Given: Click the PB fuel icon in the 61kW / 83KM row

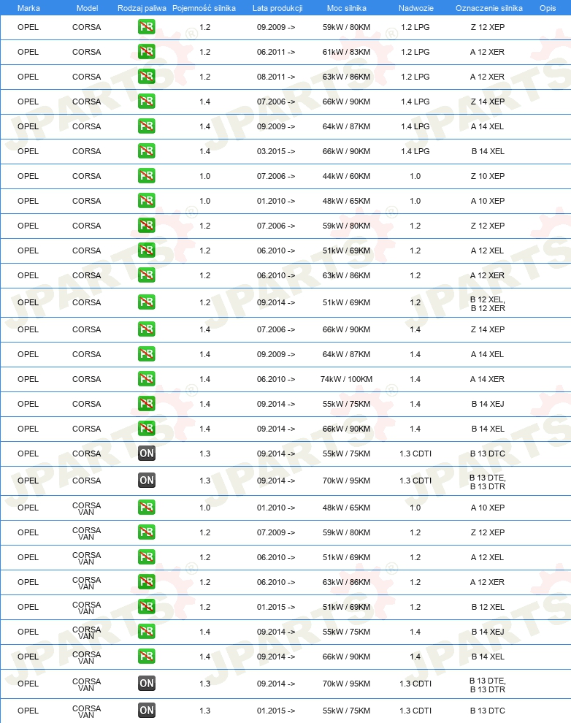Looking at the screenshot, I should tap(147, 52).
